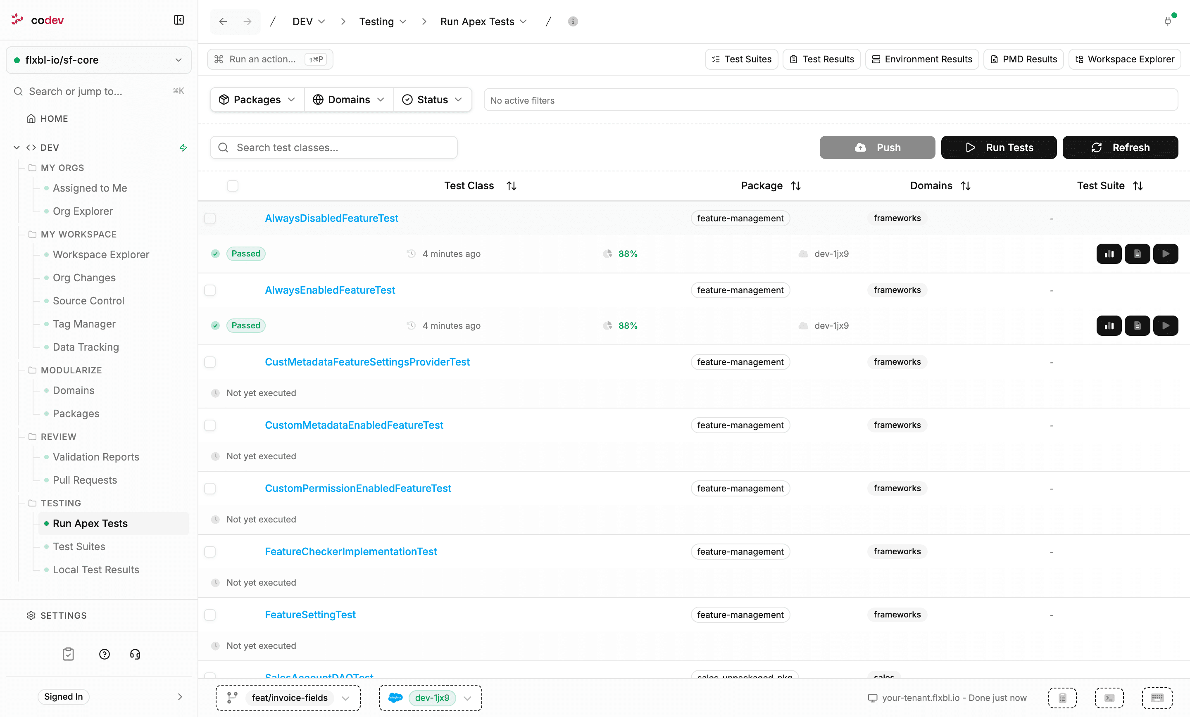Open the feat/invoice-fields branch selector

(288, 698)
